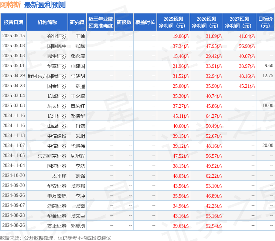This screenshot has height=241, width=275.
Task: Click the 最新盈利预测 heading
Action: click(x=45, y=5)
